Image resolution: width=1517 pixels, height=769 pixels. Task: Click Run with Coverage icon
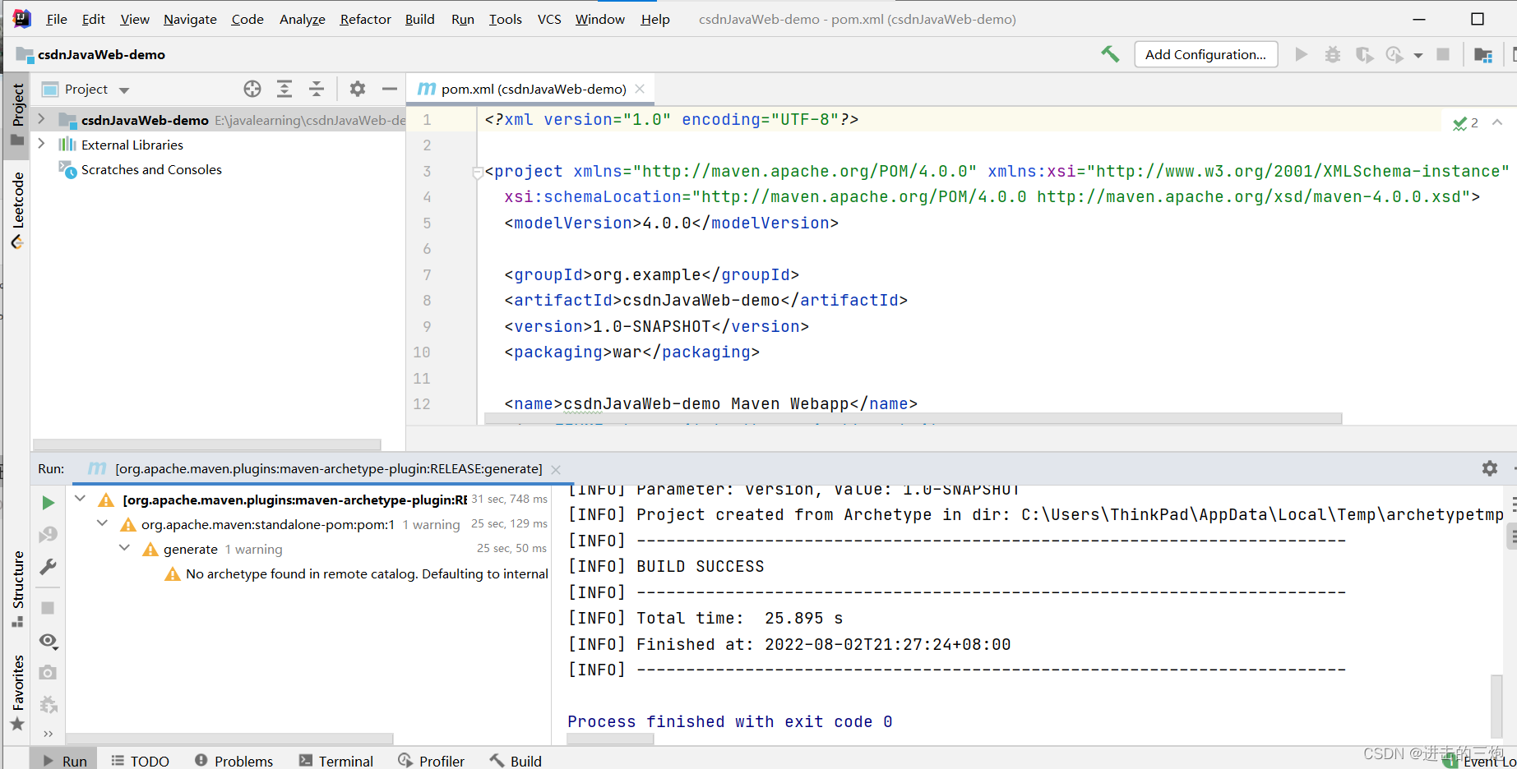click(1364, 54)
